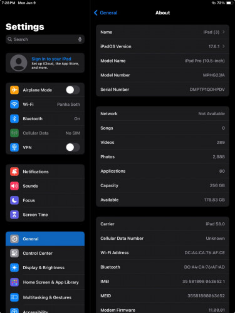Open Home Screen & App Library
The image size is (235, 313).
pos(45,282)
